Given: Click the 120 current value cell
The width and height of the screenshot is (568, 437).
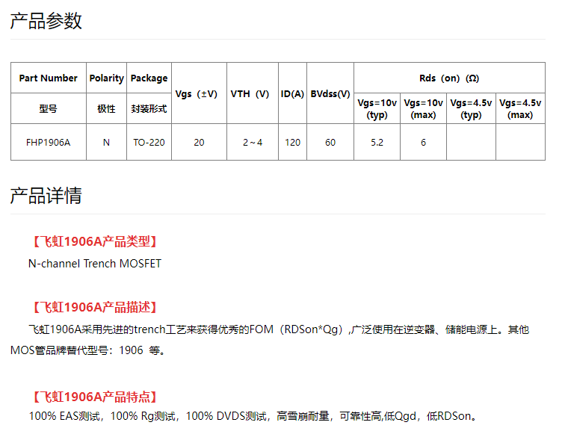Looking at the screenshot, I should (292, 142).
